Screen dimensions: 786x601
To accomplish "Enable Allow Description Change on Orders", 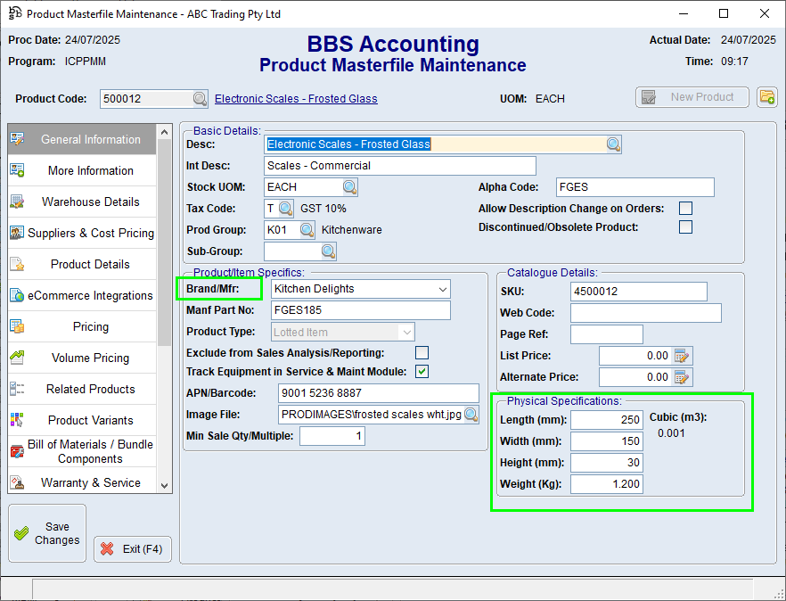I will (685, 209).
